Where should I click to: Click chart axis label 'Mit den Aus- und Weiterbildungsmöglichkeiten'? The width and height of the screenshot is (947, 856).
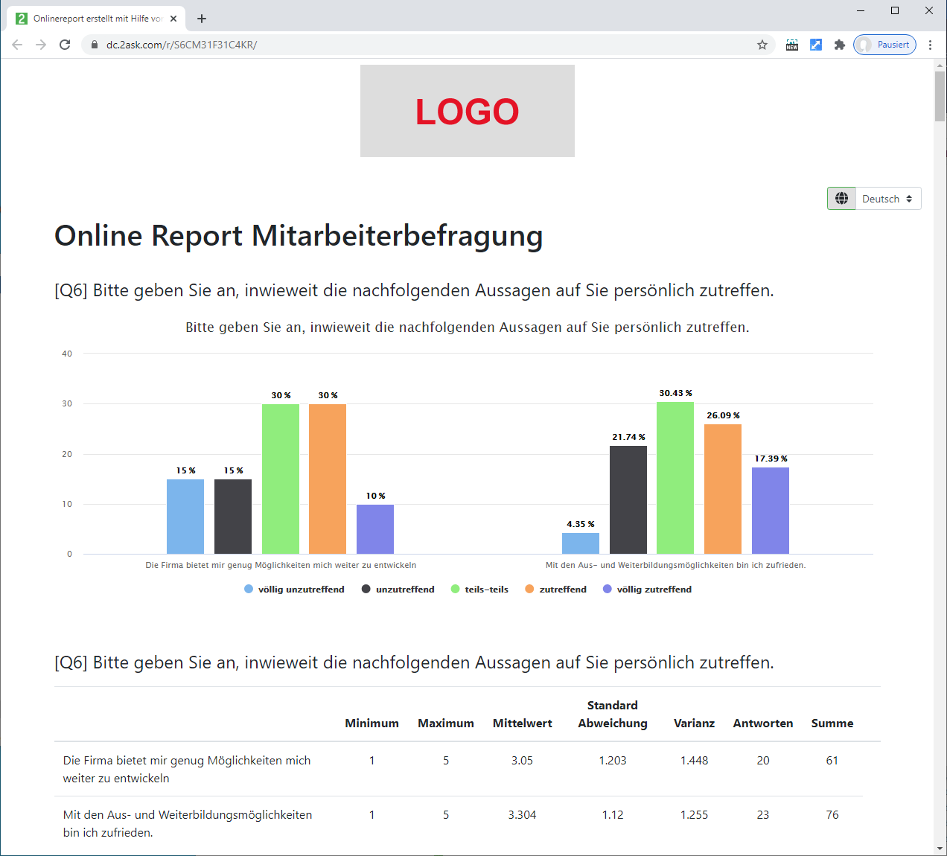[676, 565]
